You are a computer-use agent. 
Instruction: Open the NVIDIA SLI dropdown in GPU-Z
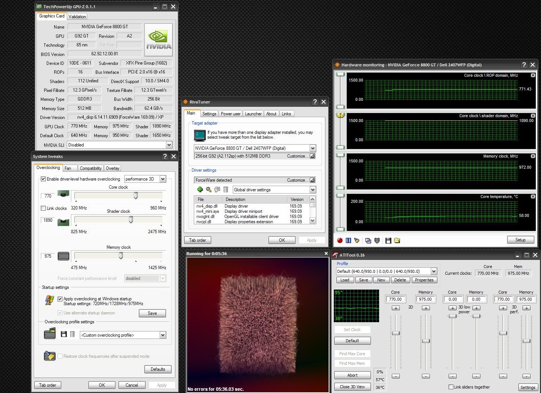click(x=169, y=145)
